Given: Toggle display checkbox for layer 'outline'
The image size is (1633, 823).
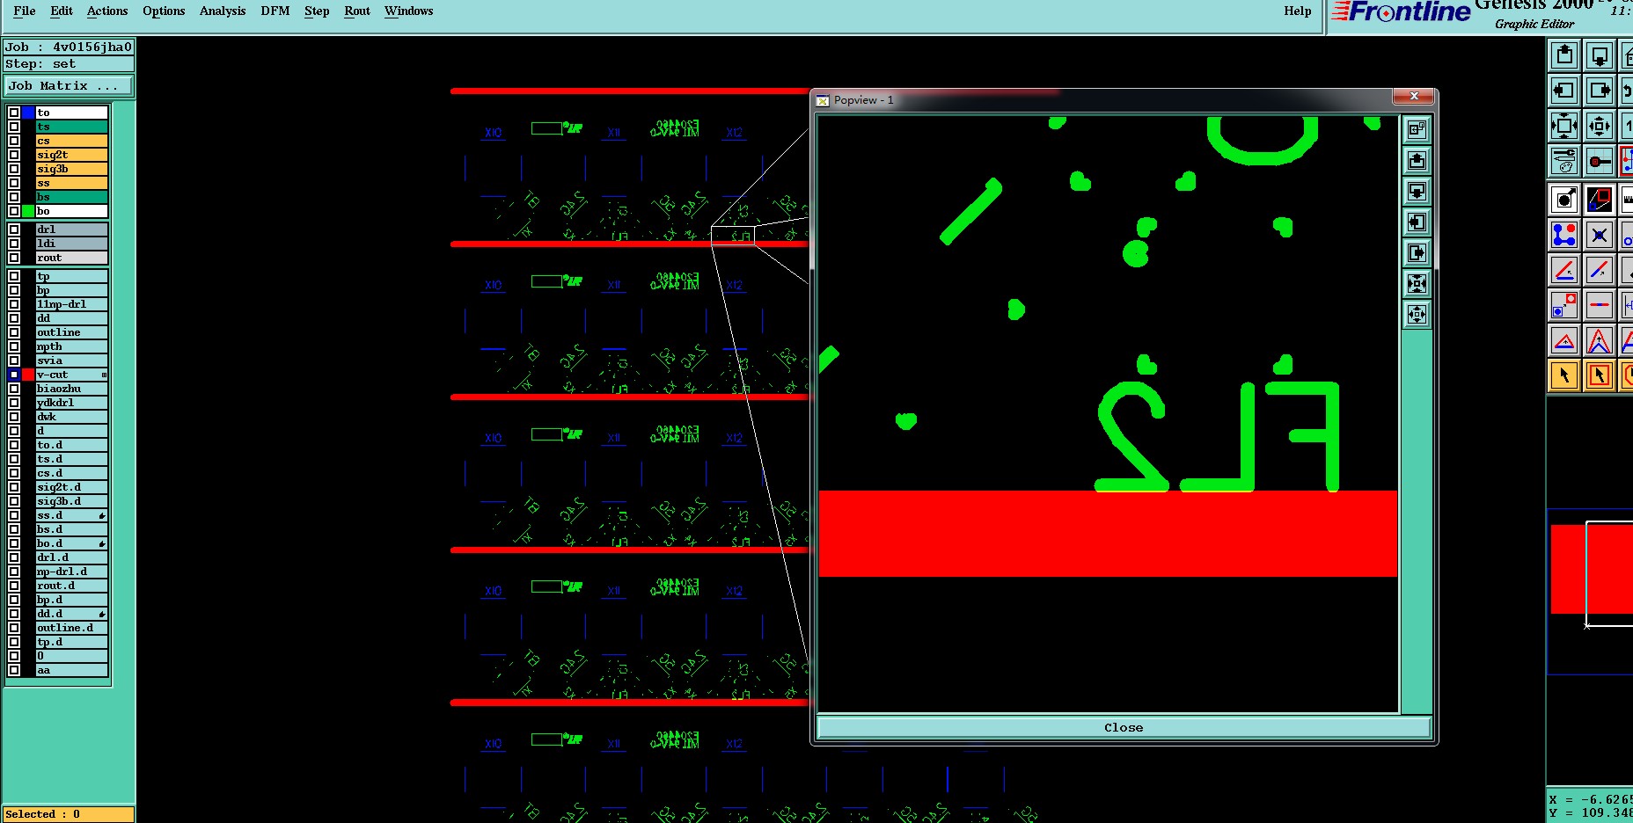Looking at the screenshot, I should point(14,332).
